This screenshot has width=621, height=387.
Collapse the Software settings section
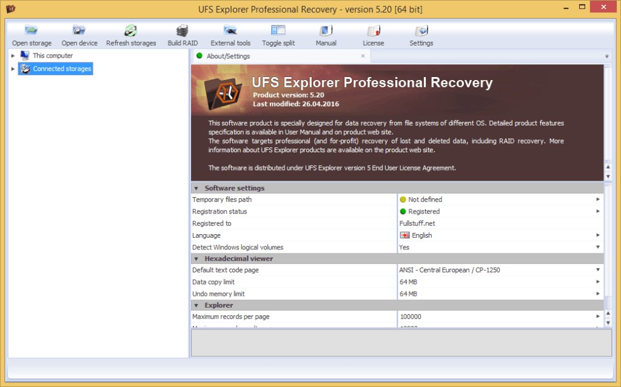[196, 188]
